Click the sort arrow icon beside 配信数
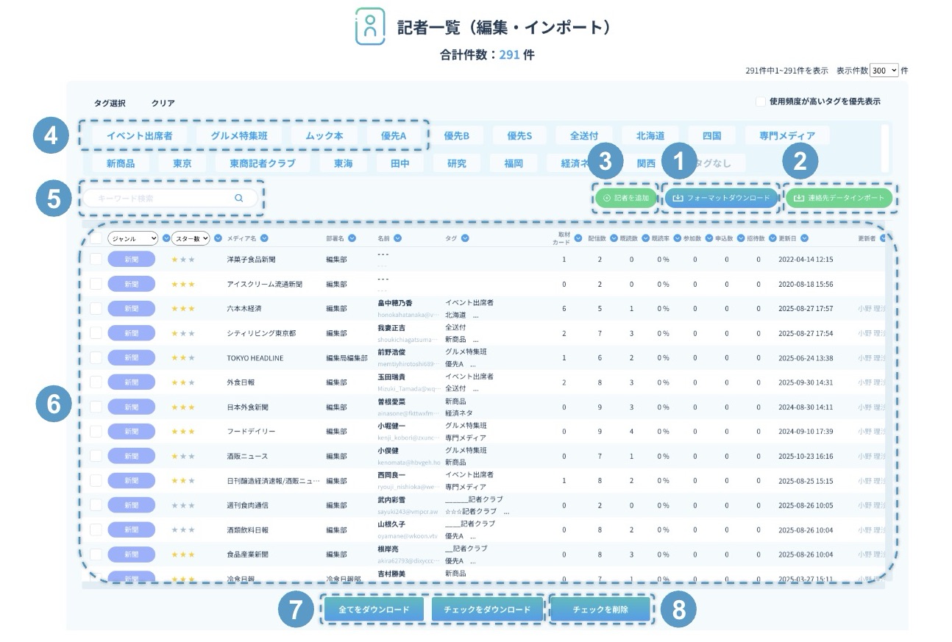 coord(612,238)
